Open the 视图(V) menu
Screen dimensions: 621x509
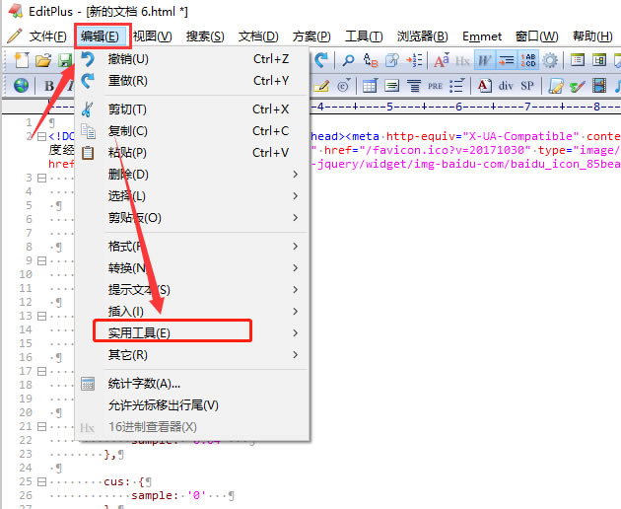[x=153, y=36]
